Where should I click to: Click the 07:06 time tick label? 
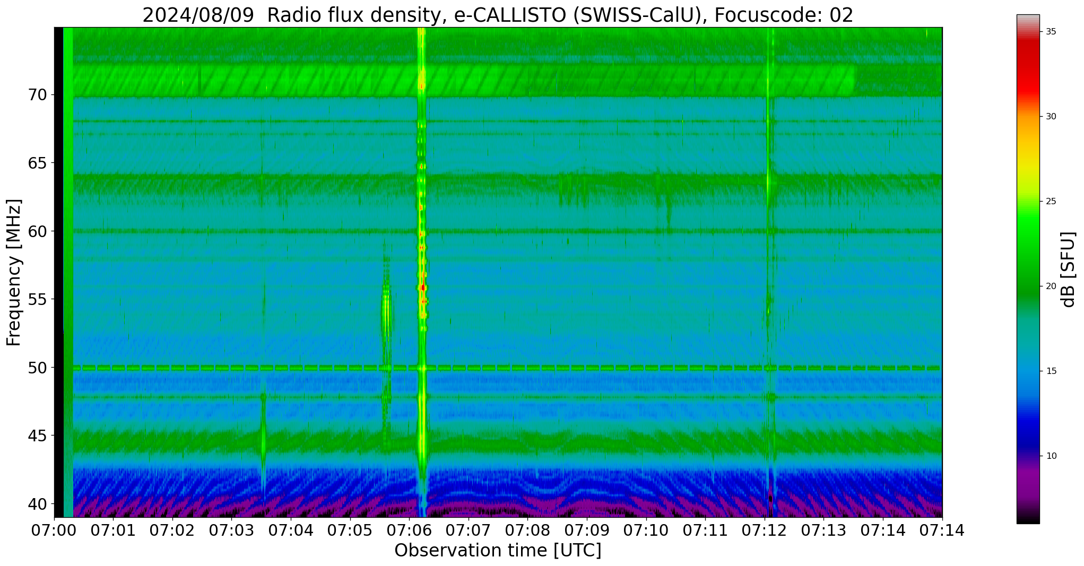tap(410, 530)
